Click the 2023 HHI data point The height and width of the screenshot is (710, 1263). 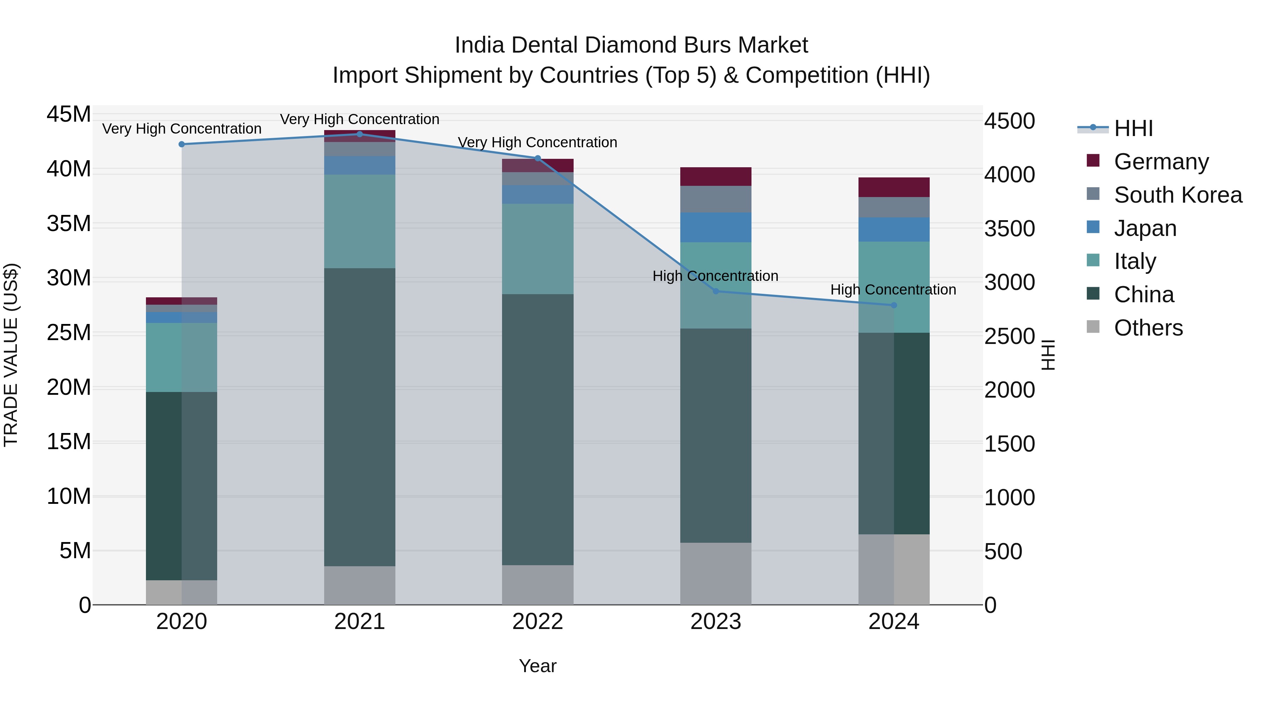point(716,291)
